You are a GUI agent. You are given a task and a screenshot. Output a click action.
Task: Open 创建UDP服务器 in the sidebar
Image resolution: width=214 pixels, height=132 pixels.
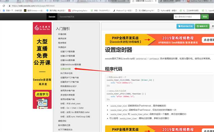coord(68,56)
